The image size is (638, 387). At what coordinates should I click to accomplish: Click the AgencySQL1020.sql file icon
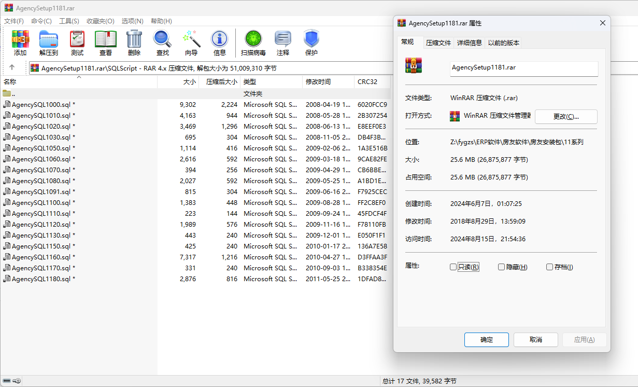click(7, 126)
